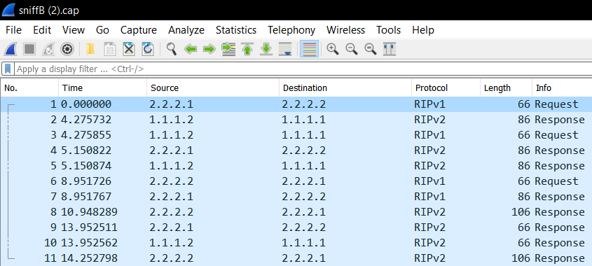
Task: Start capturing packets with shark fin icon
Action: [x=11, y=49]
